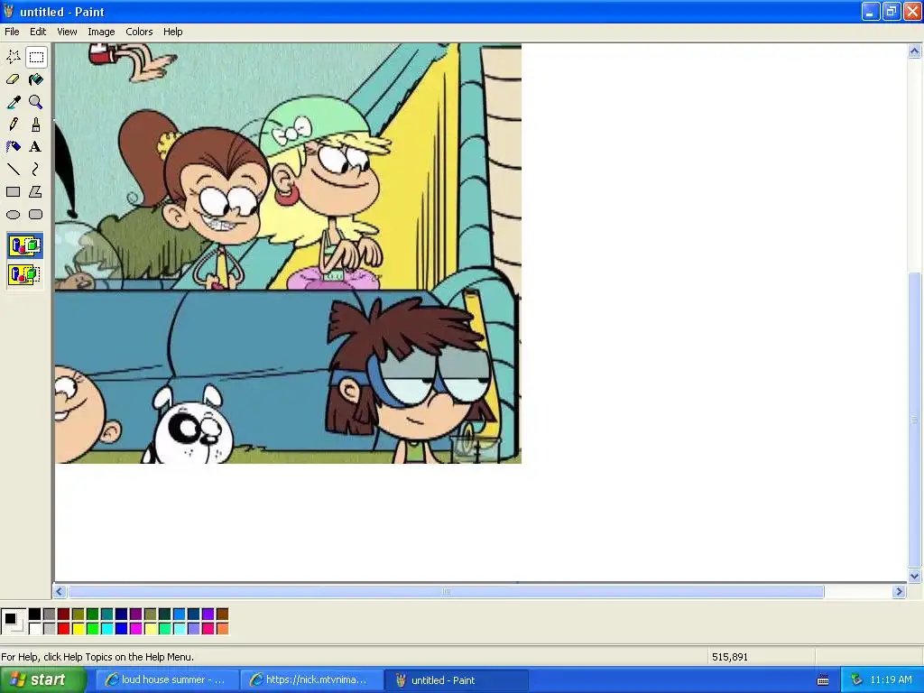
Task: Choose the Magnifier tool
Action: point(36,102)
